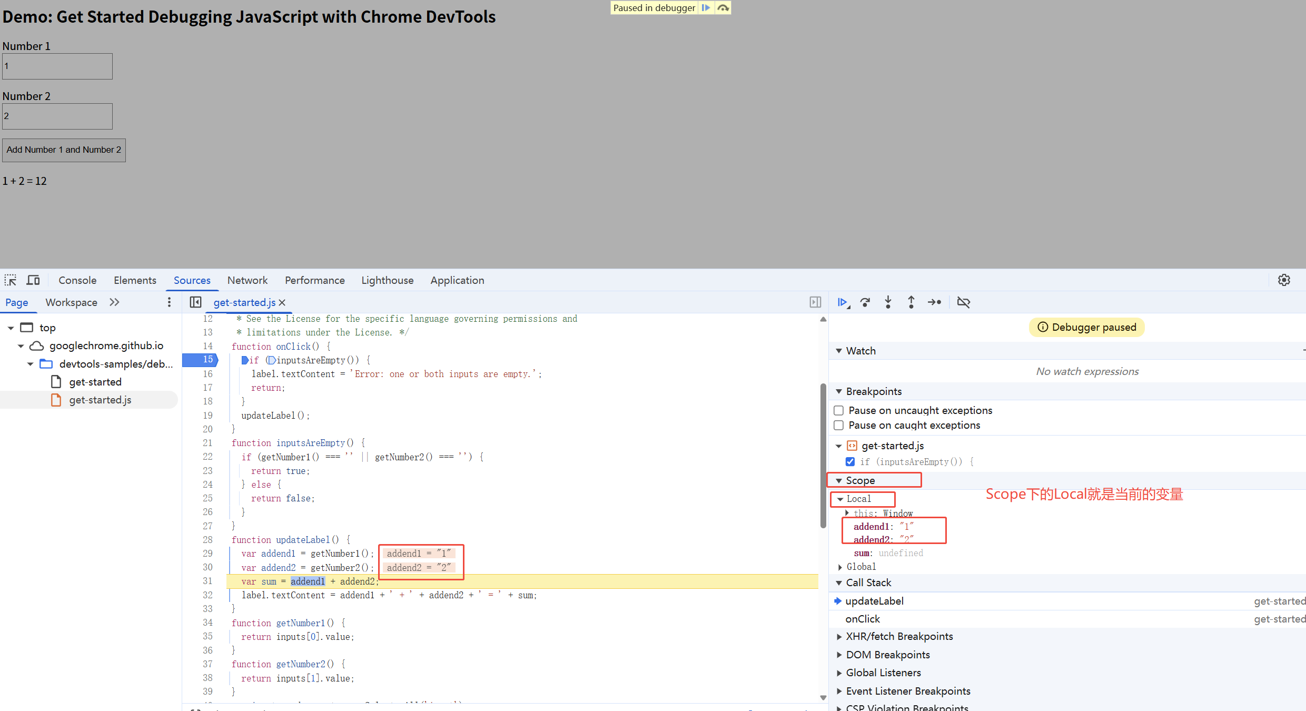Click Step out of current function icon

pyautogui.click(x=911, y=302)
